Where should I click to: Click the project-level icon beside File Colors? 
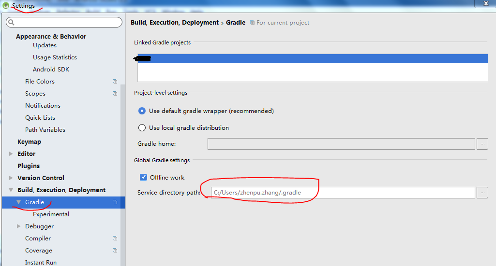(x=115, y=82)
